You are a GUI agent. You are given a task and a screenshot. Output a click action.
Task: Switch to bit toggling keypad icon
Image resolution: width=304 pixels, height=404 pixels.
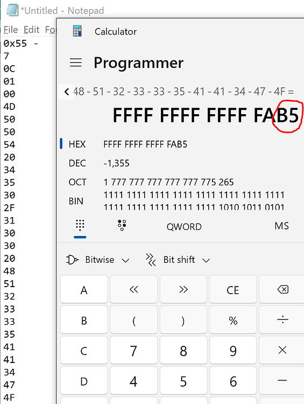click(x=122, y=226)
